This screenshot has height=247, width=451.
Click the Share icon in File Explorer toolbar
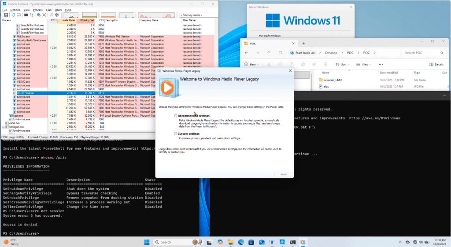click(x=314, y=64)
